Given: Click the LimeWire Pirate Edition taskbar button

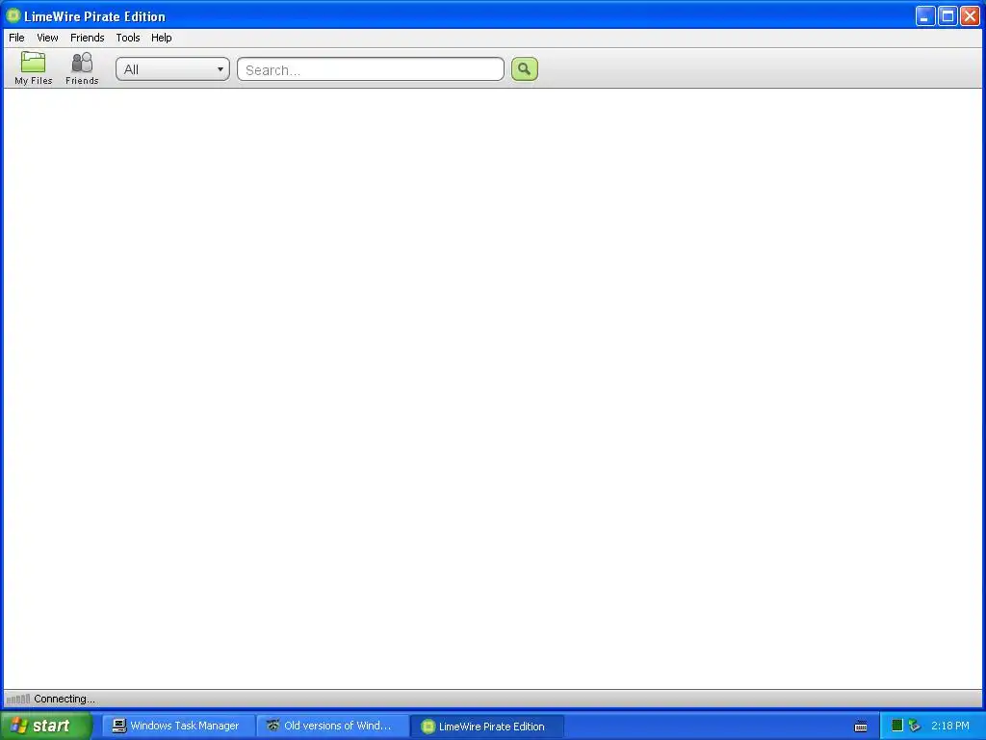Looking at the screenshot, I should point(487,727).
